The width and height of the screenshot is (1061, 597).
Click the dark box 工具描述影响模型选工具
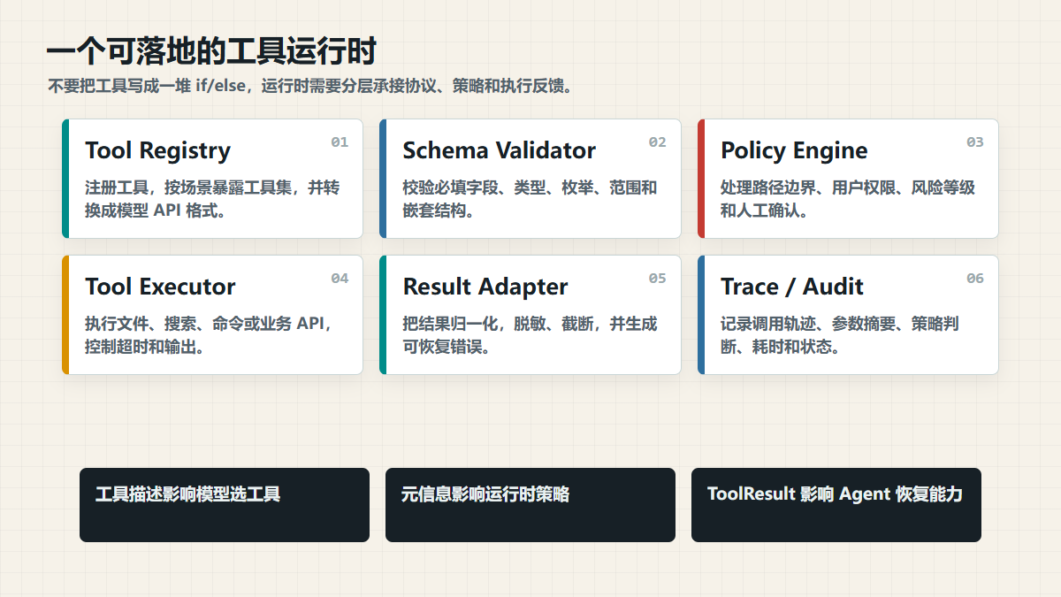225,505
